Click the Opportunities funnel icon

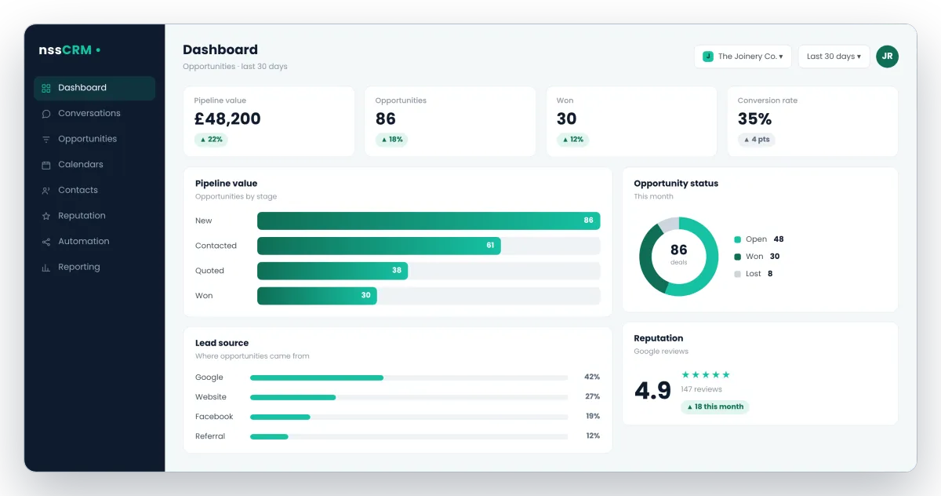[x=45, y=139]
